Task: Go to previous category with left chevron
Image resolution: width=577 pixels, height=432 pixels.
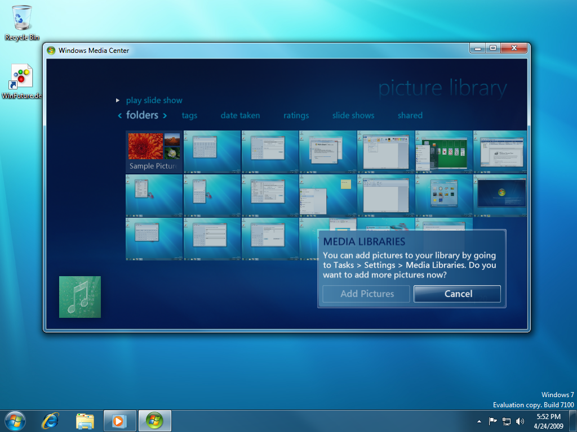Action: pyautogui.click(x=119, y=116)
